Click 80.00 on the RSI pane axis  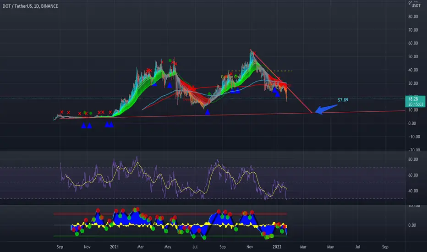(413, 159)
